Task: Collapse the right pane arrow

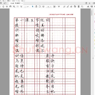Action: click(93, 58)
